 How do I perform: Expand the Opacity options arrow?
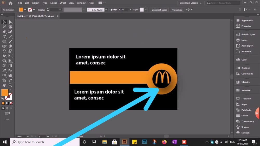pos(130,10)
